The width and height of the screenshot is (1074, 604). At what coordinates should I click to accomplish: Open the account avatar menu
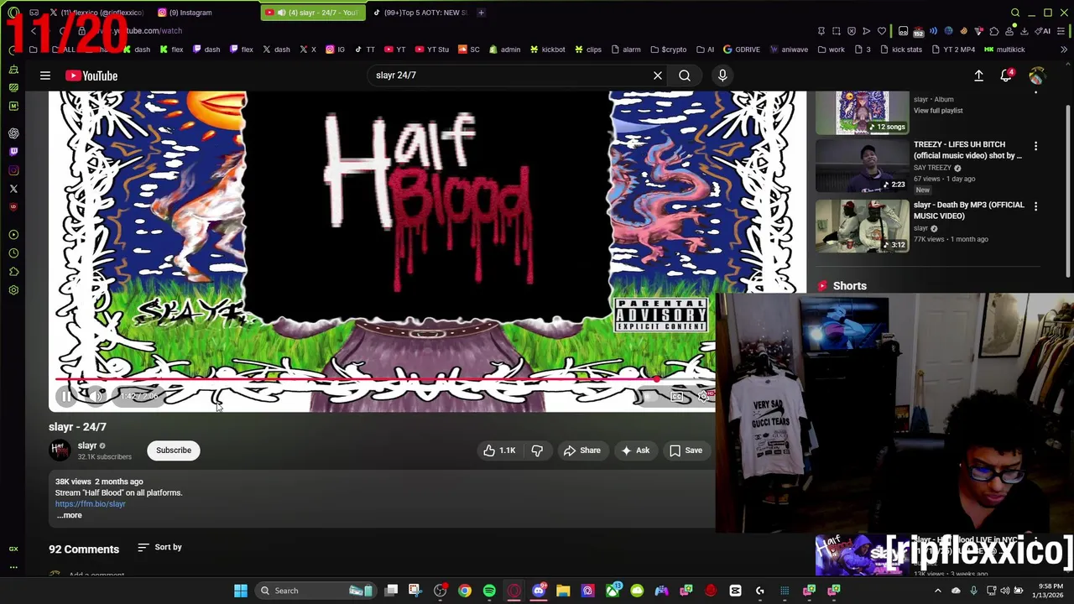pos(1037,75)
